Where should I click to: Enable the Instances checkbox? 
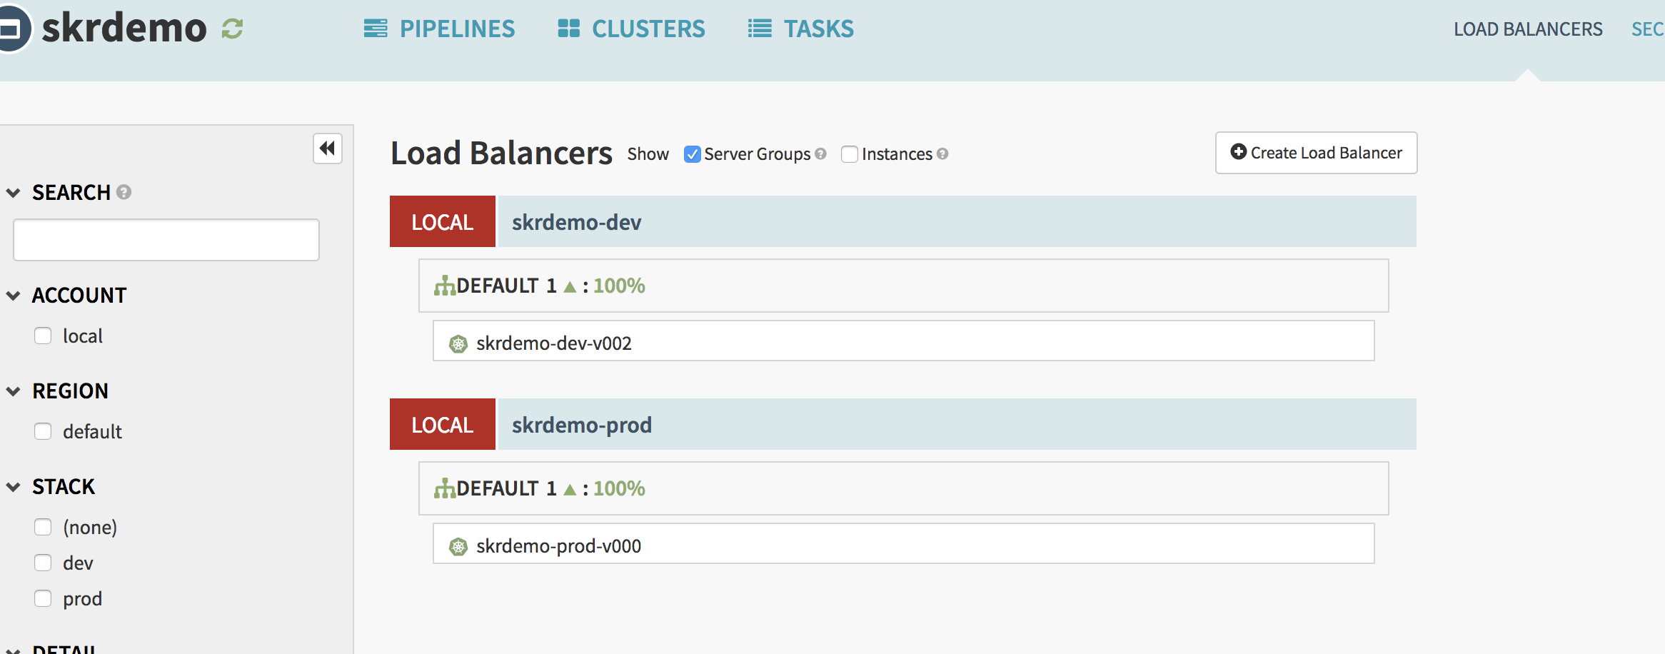(x=849, y=154)
